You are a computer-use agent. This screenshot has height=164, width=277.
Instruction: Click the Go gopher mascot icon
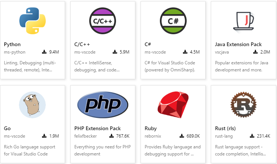(x=32, y=105)
